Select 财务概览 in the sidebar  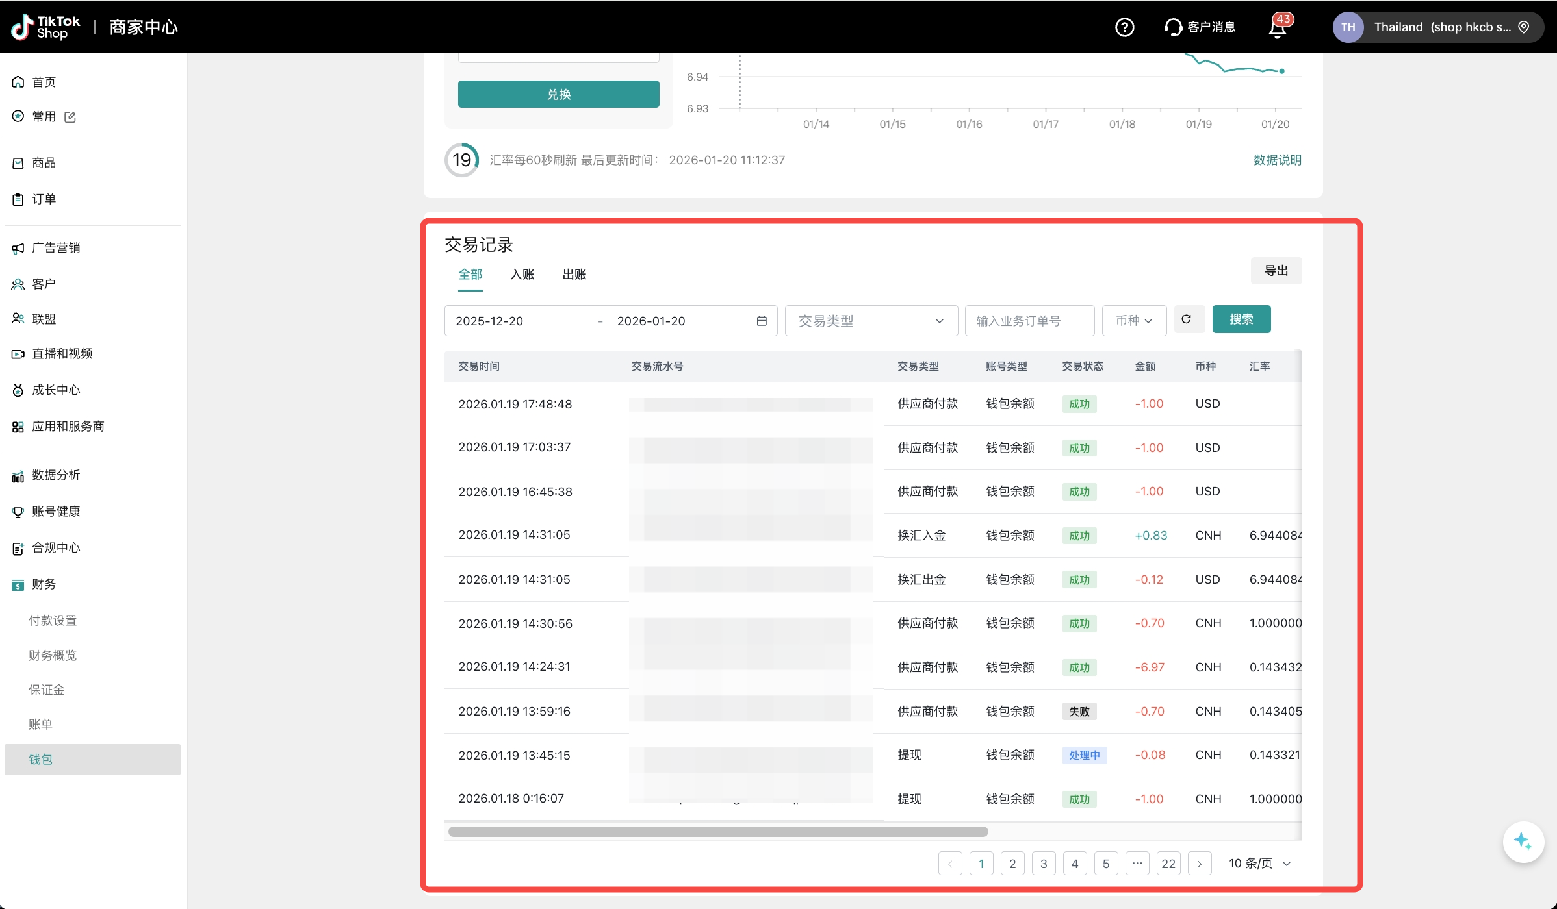[x=53, y=655]
